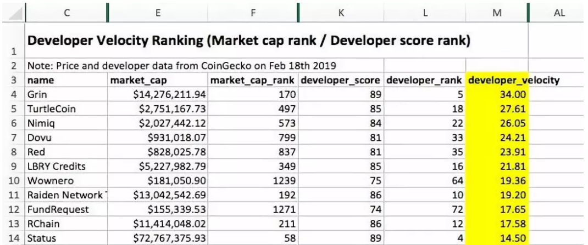Click the 'market_cap' header cell

tap(158, 80)
